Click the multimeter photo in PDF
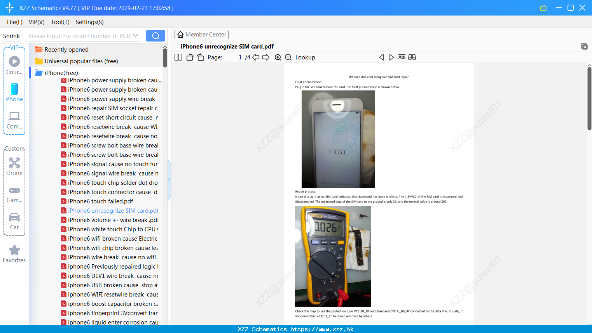Viewport: 592px width, 333px height. pyautogui.click(x=333, y=256)
